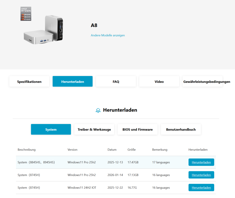Screen dimensions: 235x198
Task: Download the System (8845HS, 8945HS) image
Action: click(x=201, y=162)
